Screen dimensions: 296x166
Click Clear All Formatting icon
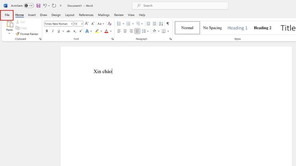pos(110,24)
